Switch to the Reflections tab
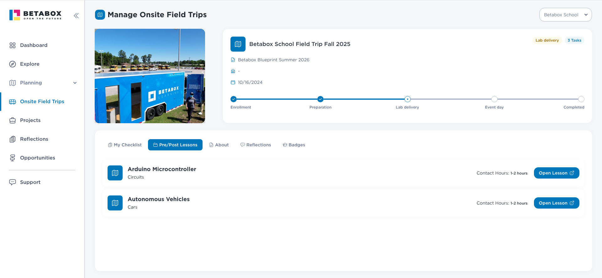The height and width of the screenshot is (278, 602). coord(256,145)
